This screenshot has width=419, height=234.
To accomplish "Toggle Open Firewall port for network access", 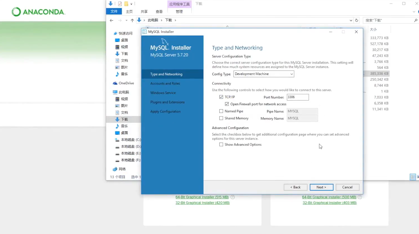I will pyautogui.click(x=227, y=104).
